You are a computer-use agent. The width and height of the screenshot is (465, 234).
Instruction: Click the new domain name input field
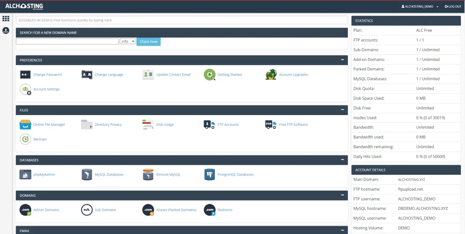[x=67, y=41]
